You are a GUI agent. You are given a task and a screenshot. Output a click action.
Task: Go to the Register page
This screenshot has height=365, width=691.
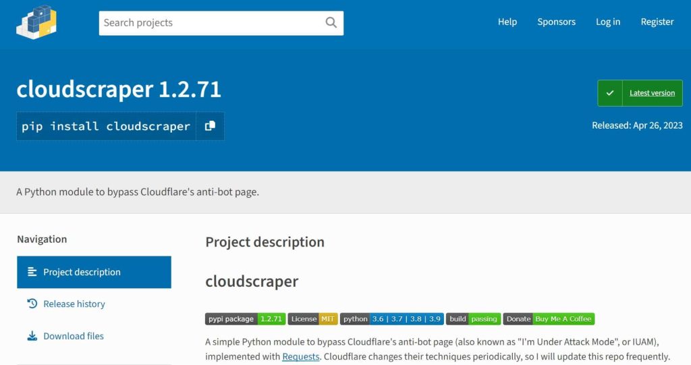pyautogui.click(x=657, y=22)
